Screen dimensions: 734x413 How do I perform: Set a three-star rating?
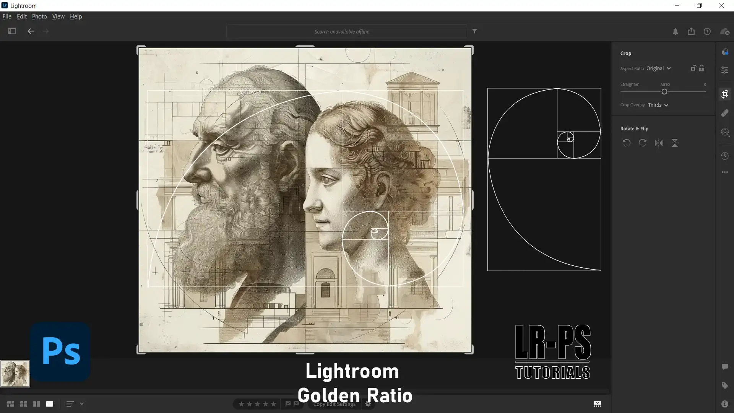[257, 404]
